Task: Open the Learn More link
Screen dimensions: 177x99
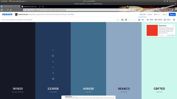Action: pyautogui.click(x=71, y=14)
